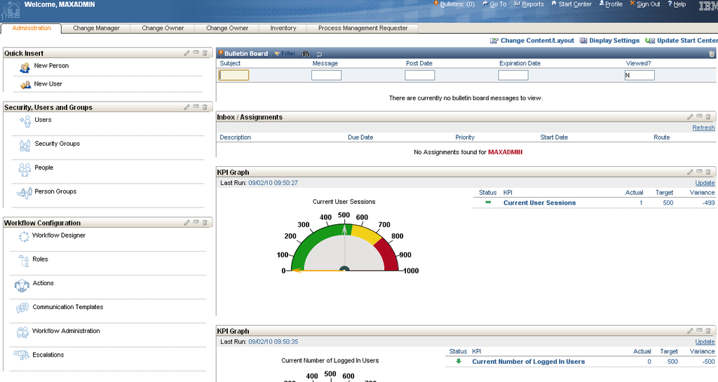
Task: Open Display Settings
Action: [609, 41]
